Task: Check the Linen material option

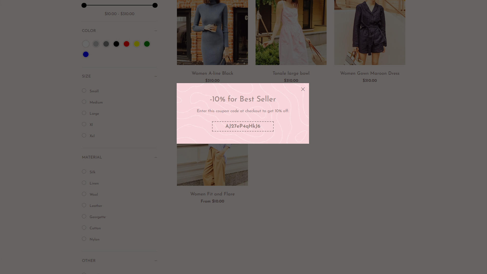Action: click(84, 183)
